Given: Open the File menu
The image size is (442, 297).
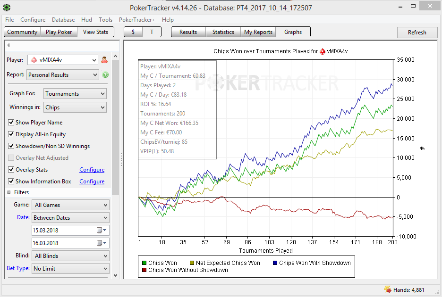Looking at the screenshot, I should [9, 20].
